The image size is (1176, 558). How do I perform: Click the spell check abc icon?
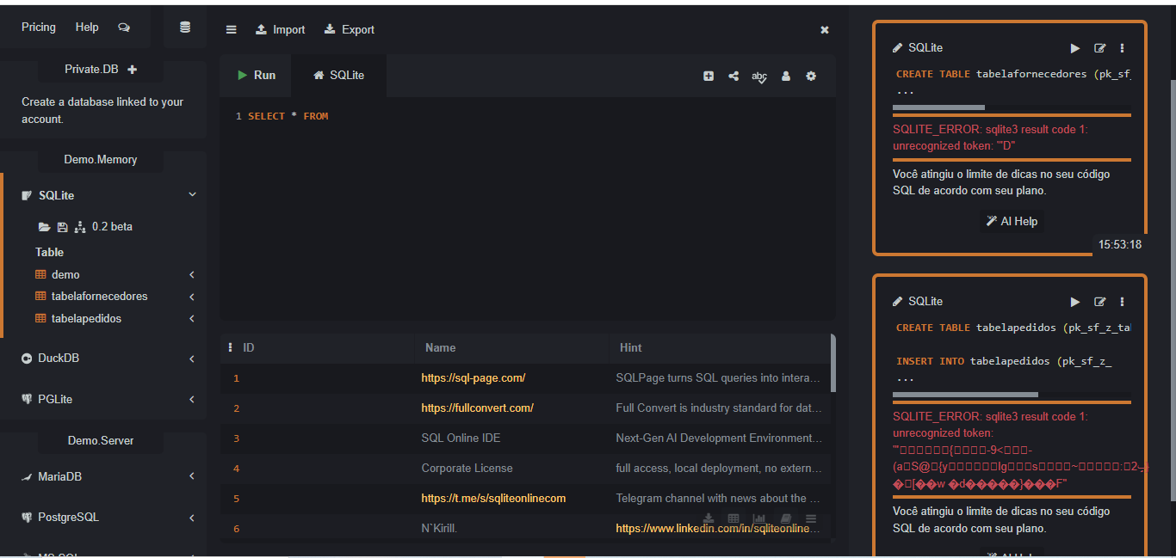coord(759,77)
